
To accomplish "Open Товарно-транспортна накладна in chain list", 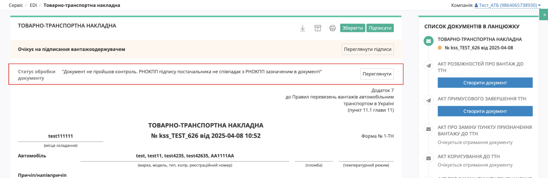I will (x=479, y=40).
